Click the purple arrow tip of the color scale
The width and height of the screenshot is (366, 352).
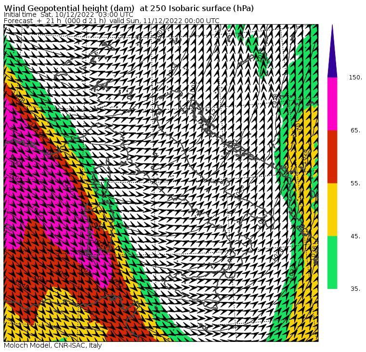coord(332,51)
